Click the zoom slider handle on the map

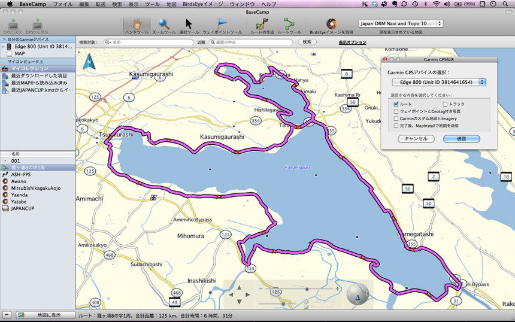pyautogui.click(x=307, y=289)
